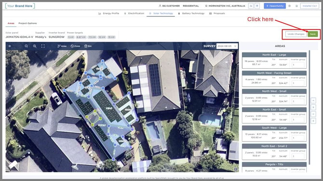
Task: Edit inverter group for North East - Small 2
Action: pos(298,156)
